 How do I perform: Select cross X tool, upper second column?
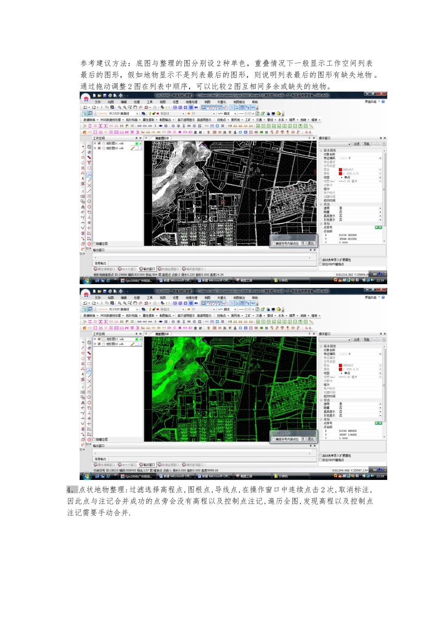89,186
